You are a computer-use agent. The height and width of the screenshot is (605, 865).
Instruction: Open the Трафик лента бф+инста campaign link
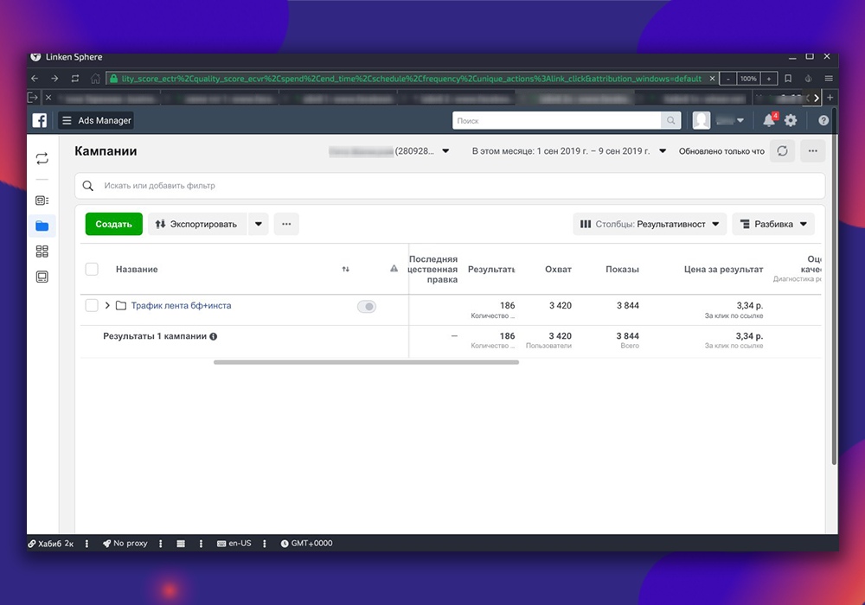click(181, 305)
